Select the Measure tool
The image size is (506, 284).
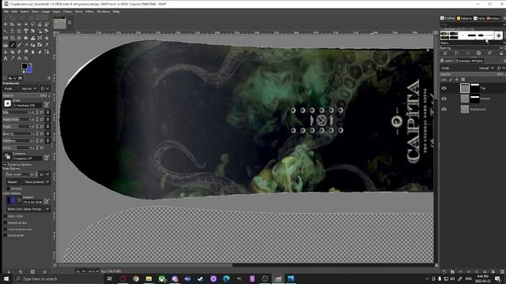point(19,58)
